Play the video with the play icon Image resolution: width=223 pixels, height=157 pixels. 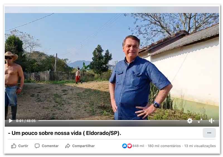[x=11, y=121]
